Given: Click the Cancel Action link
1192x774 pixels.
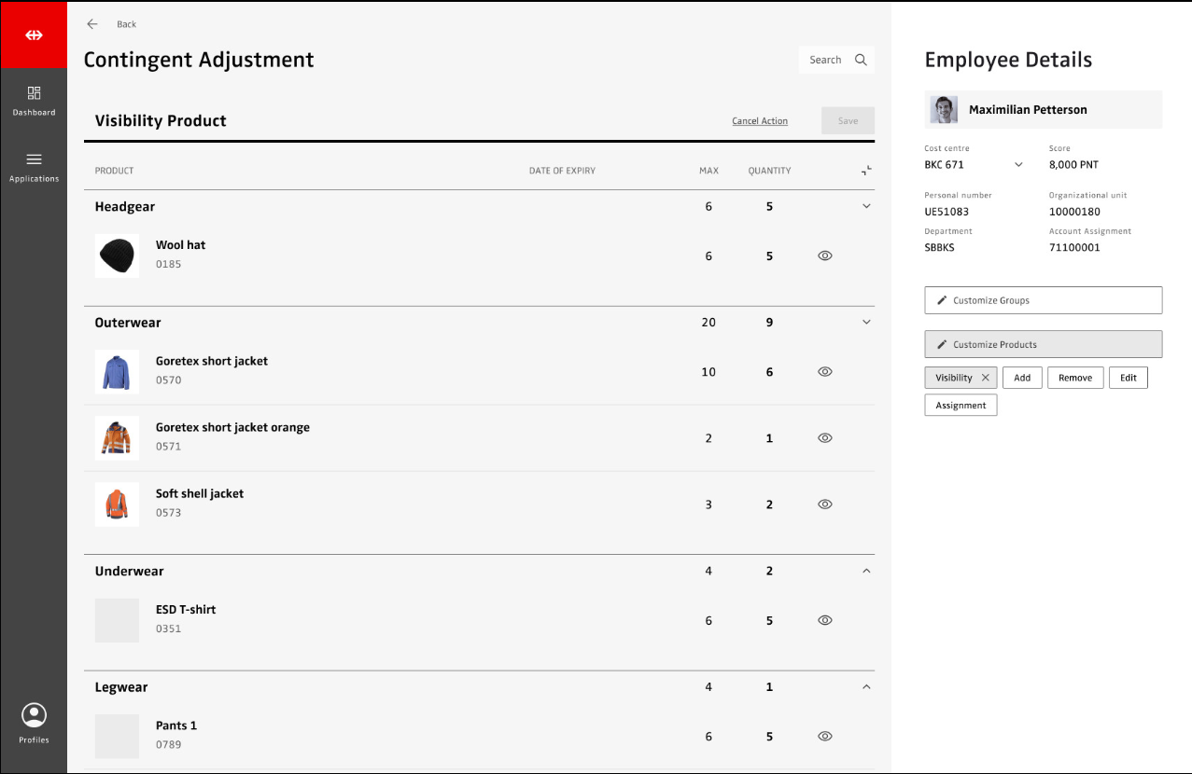Looking at the screenshot, I should (759, 121).
